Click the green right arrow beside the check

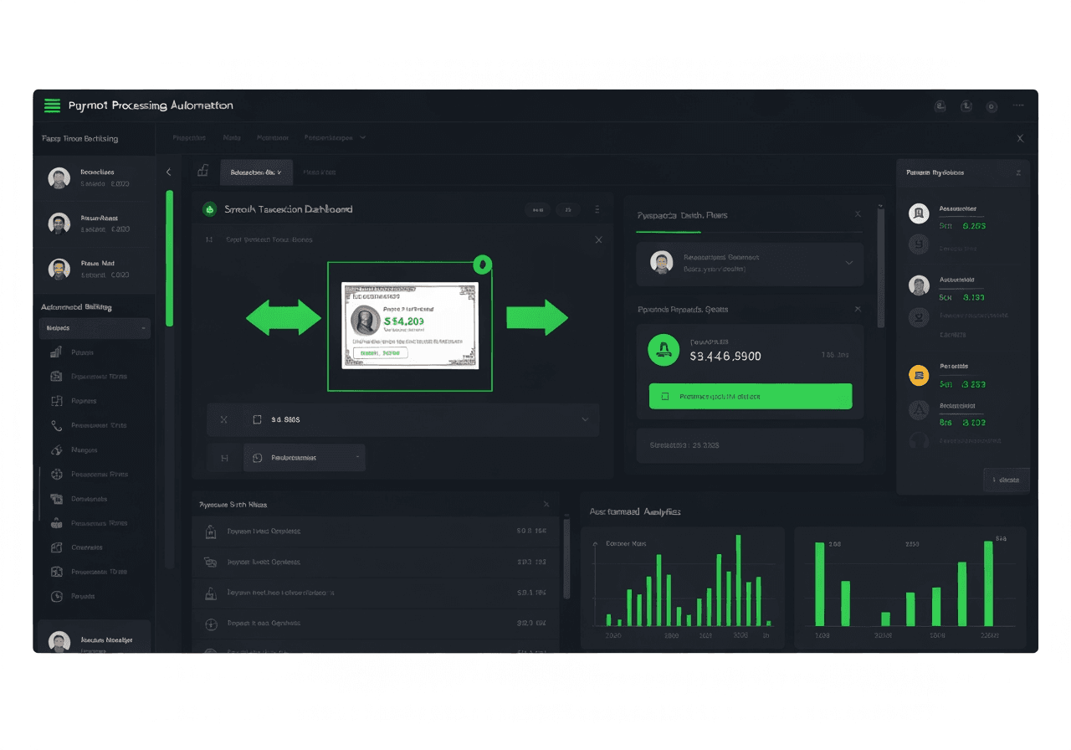[x=537, y=318]
